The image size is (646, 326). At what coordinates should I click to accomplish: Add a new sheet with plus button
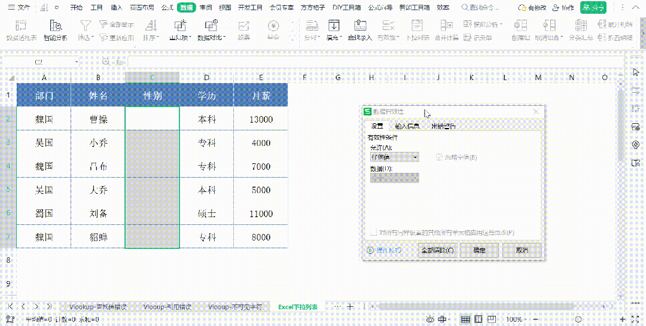coord(350,307)
